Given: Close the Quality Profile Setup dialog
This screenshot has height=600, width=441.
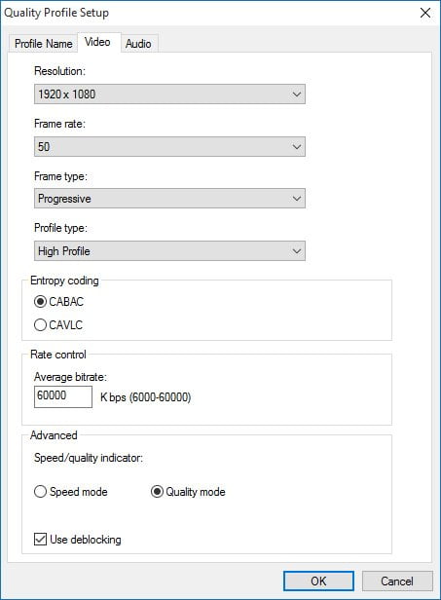Looking at the screenshot, I should (x=425, y=13).
